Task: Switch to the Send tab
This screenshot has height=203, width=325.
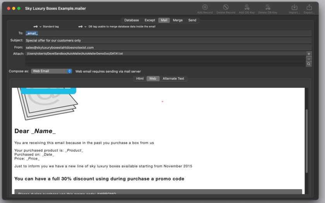Action: click(192, 20)
